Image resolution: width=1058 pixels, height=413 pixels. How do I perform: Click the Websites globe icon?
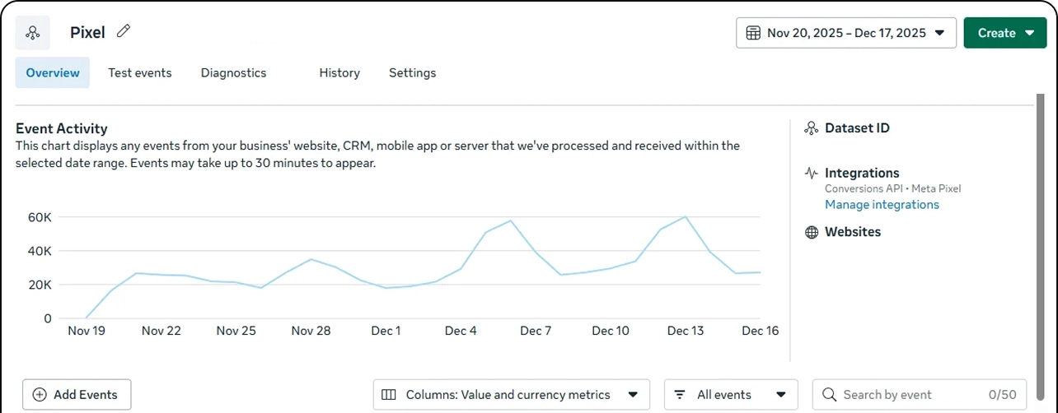tap(812, 232)
